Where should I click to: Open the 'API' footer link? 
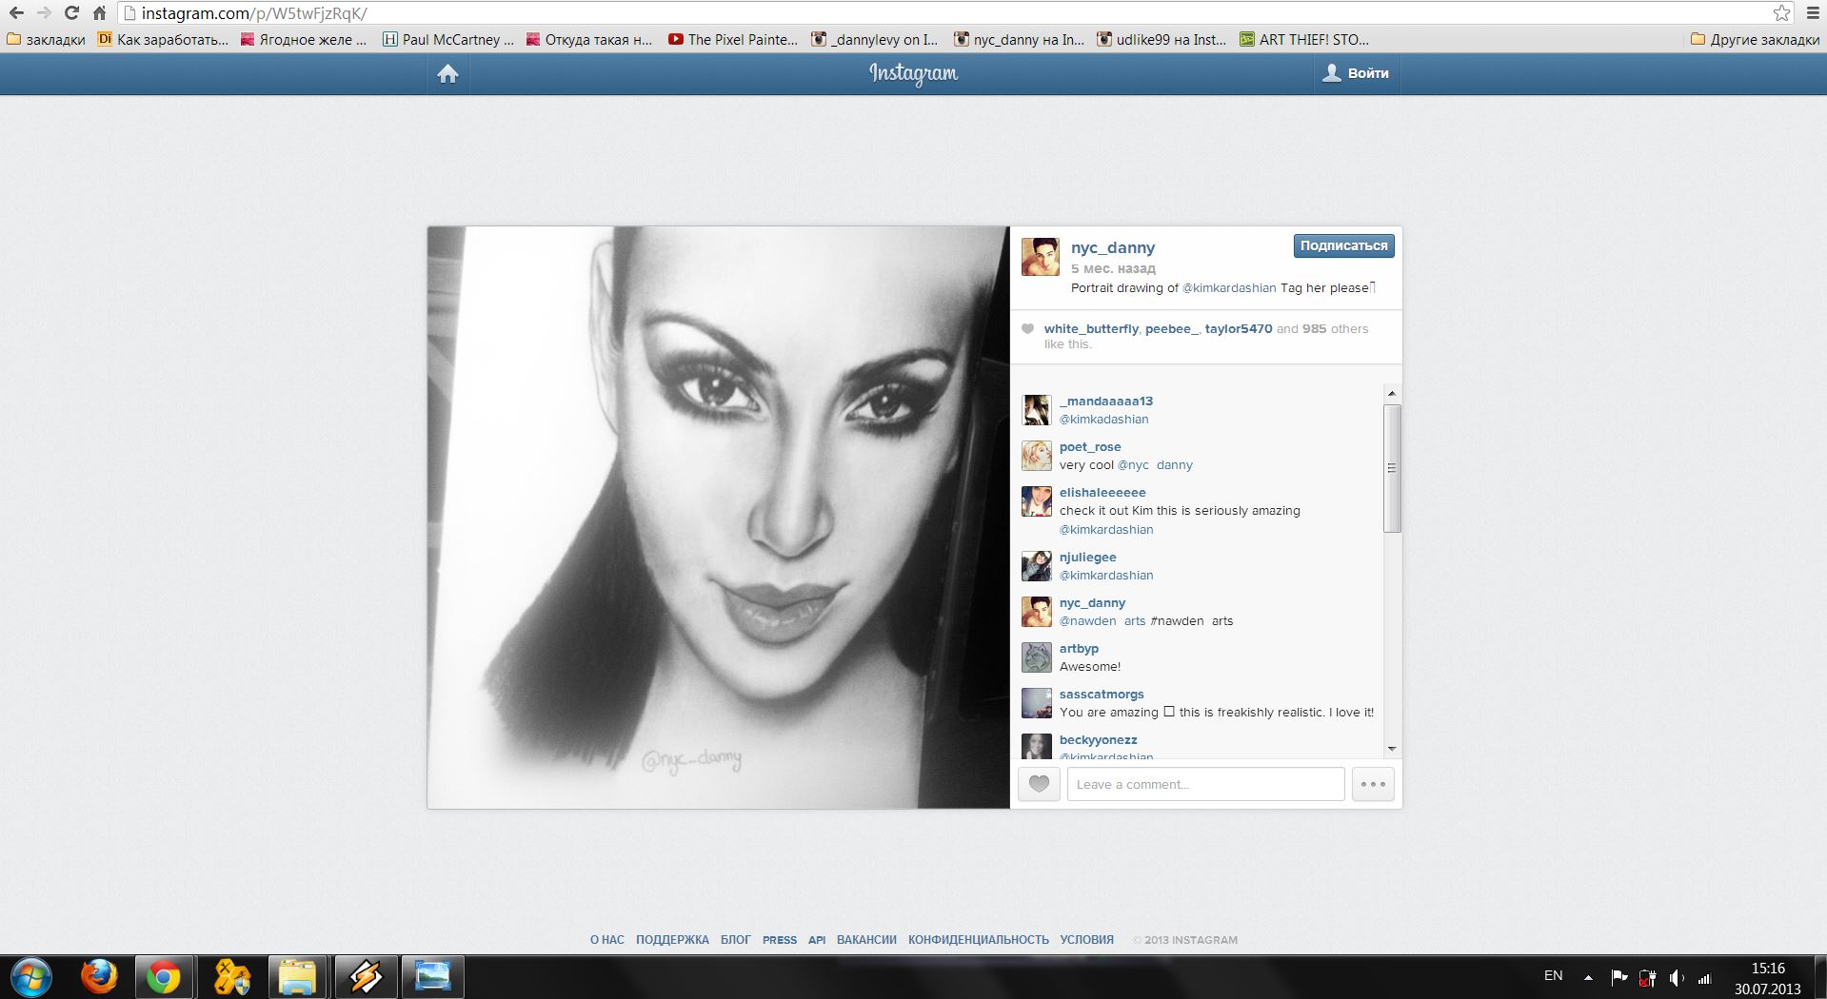(x=817, y=940)
